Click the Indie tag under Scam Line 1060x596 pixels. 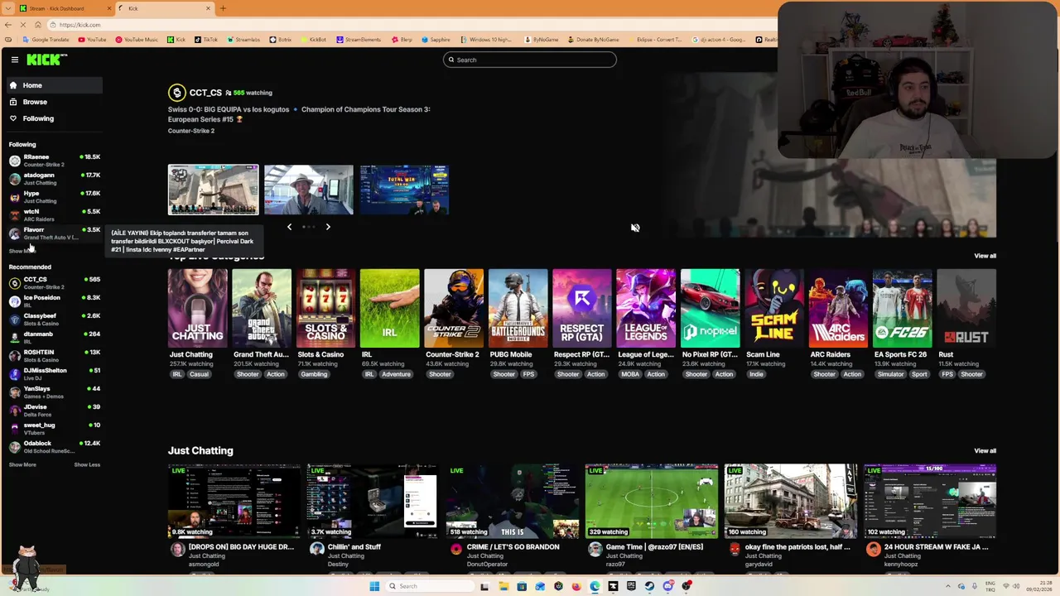pyautogui.click(x=756, y=374)
